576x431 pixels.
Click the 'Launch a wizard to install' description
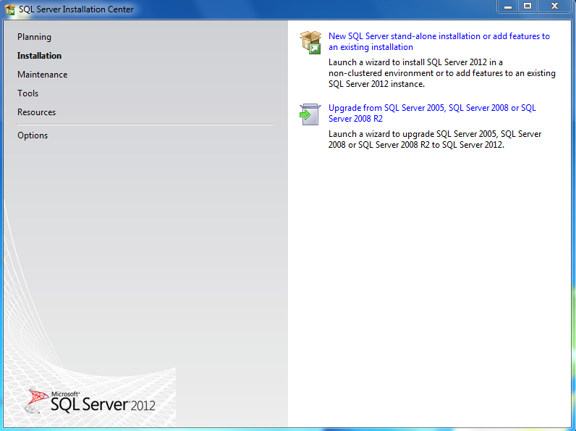coord(442,73)
